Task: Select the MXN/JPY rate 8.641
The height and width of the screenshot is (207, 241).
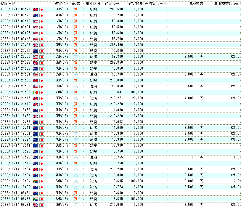Action: coord(118,92)
